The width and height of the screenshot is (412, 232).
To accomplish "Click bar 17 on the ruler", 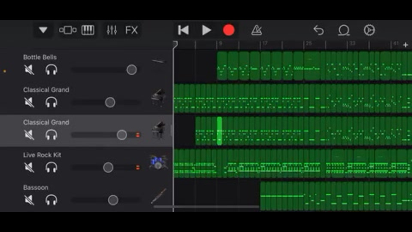I will [265, 43].
